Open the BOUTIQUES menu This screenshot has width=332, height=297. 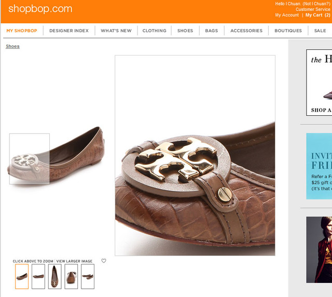click(288, 31)
